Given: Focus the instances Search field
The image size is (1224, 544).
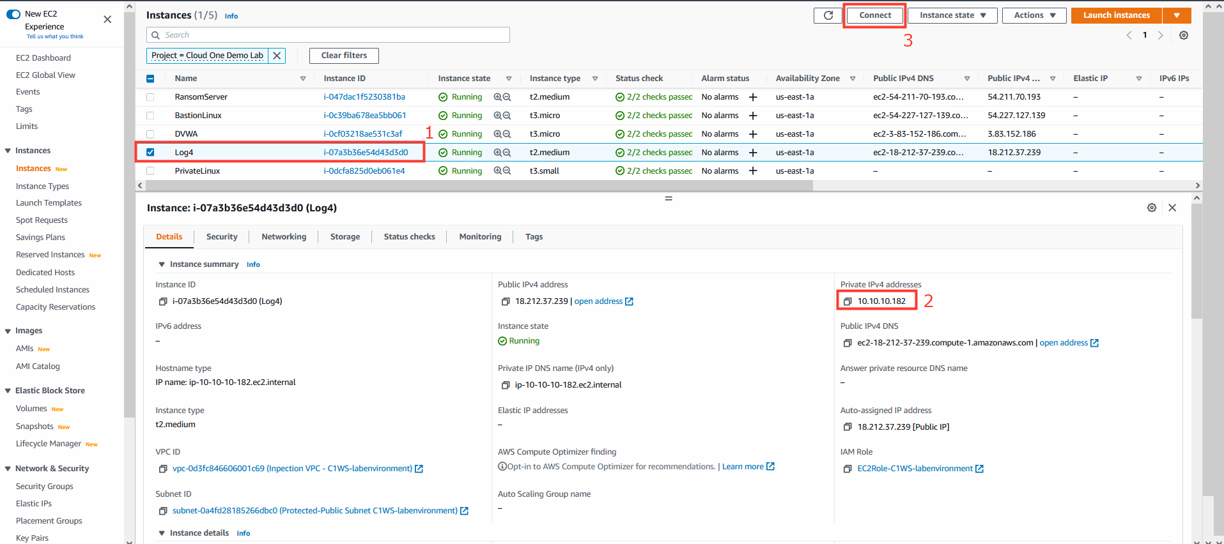Looking at the screenshot, I should point(328,35).
